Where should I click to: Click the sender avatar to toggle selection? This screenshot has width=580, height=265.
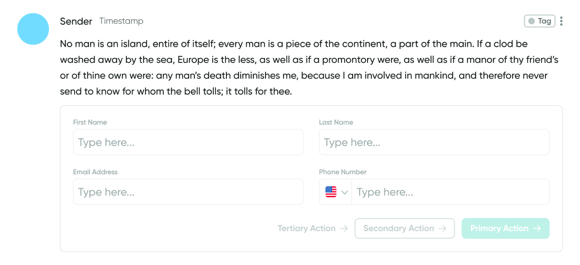(x=33, y=29)
